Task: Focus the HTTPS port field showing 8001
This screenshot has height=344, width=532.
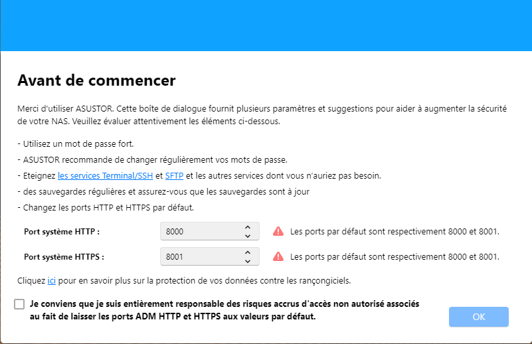Action: pos(199,256)
